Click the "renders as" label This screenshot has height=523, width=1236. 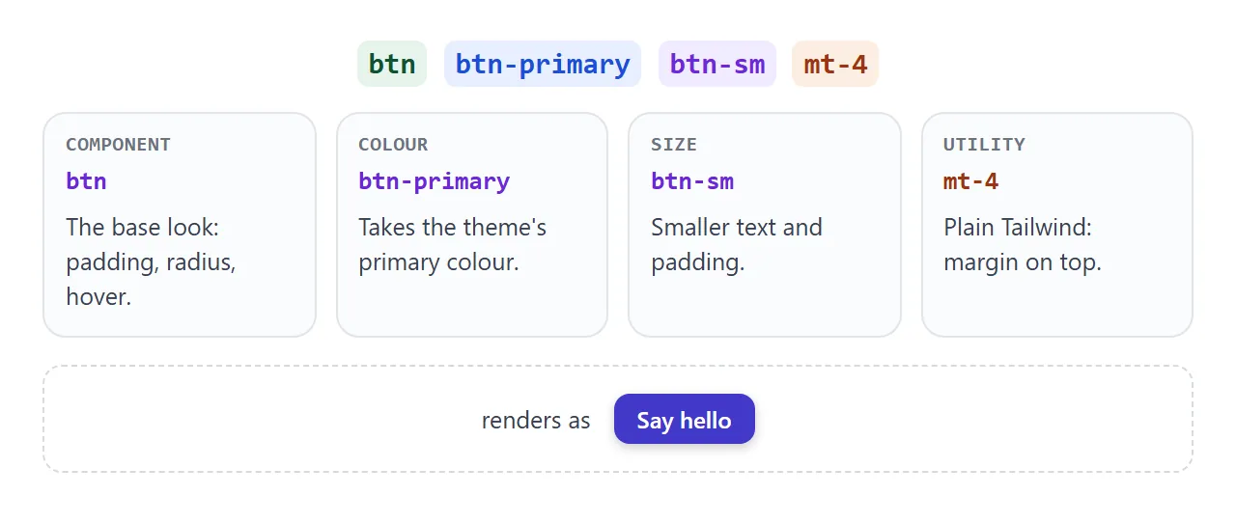536,421
